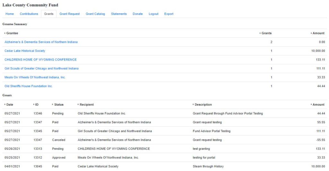The image size is (329, 171).
Task: Sort summary by Grants count column
Action: [x=266, y=33]
